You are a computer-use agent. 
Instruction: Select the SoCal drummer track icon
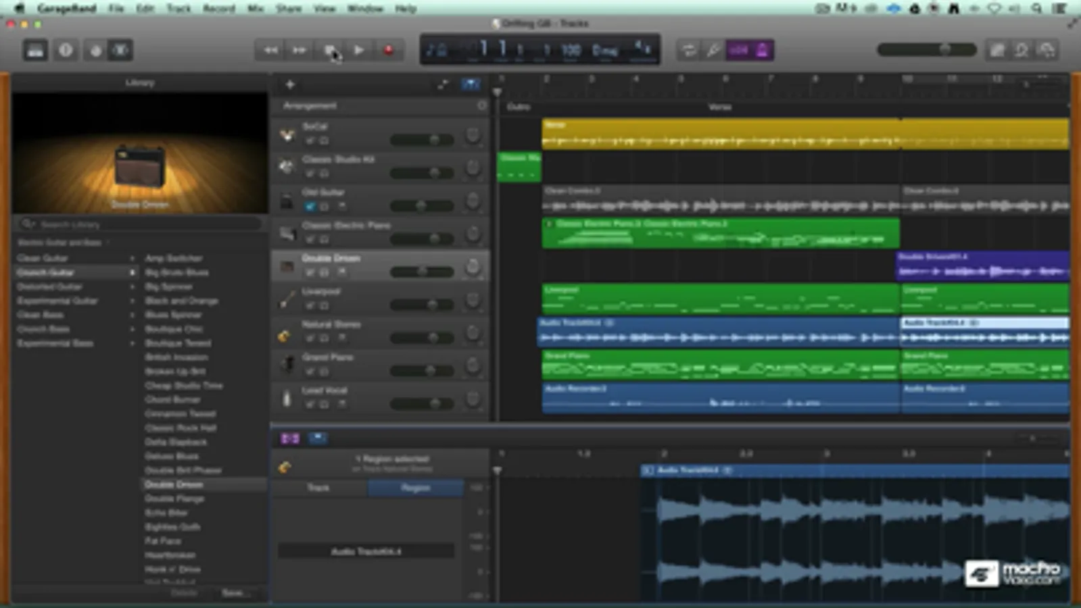[x=287, y=134]
